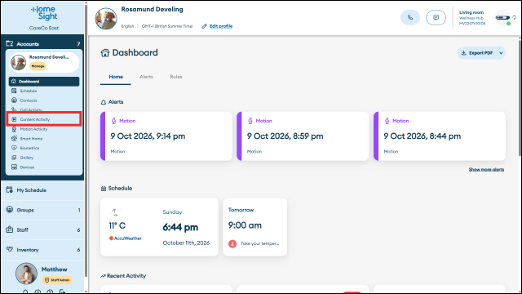Click motion icon on 9:14 pm alert
Image resolution: width=522 pixels, height=294 pixels.
click(114, 121)
